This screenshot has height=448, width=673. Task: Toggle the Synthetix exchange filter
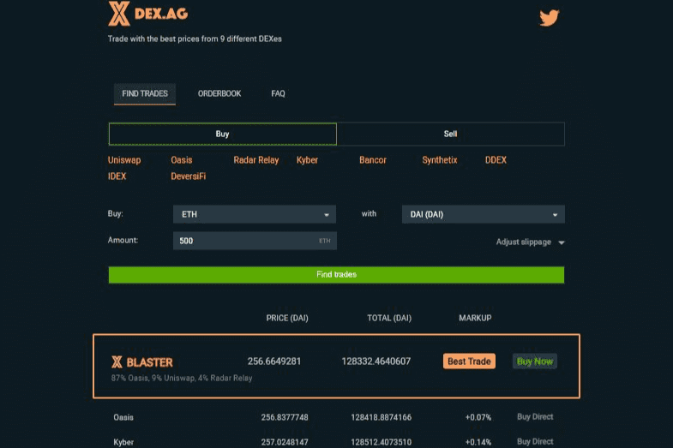pos(439,160)
